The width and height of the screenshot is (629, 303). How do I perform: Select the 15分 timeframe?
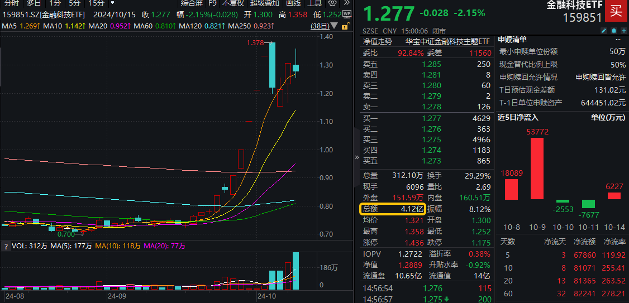(x=96, y=3)
